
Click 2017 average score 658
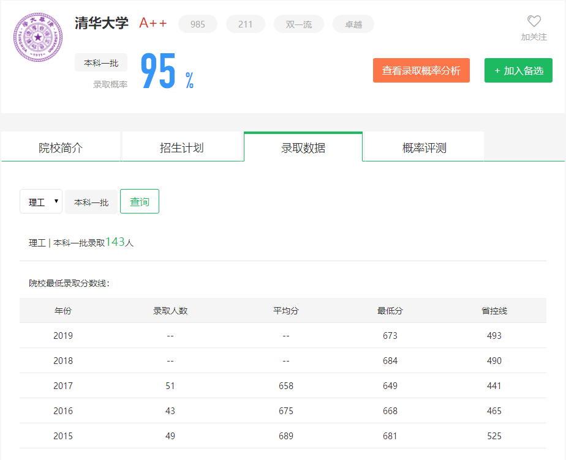coord(286,386)
